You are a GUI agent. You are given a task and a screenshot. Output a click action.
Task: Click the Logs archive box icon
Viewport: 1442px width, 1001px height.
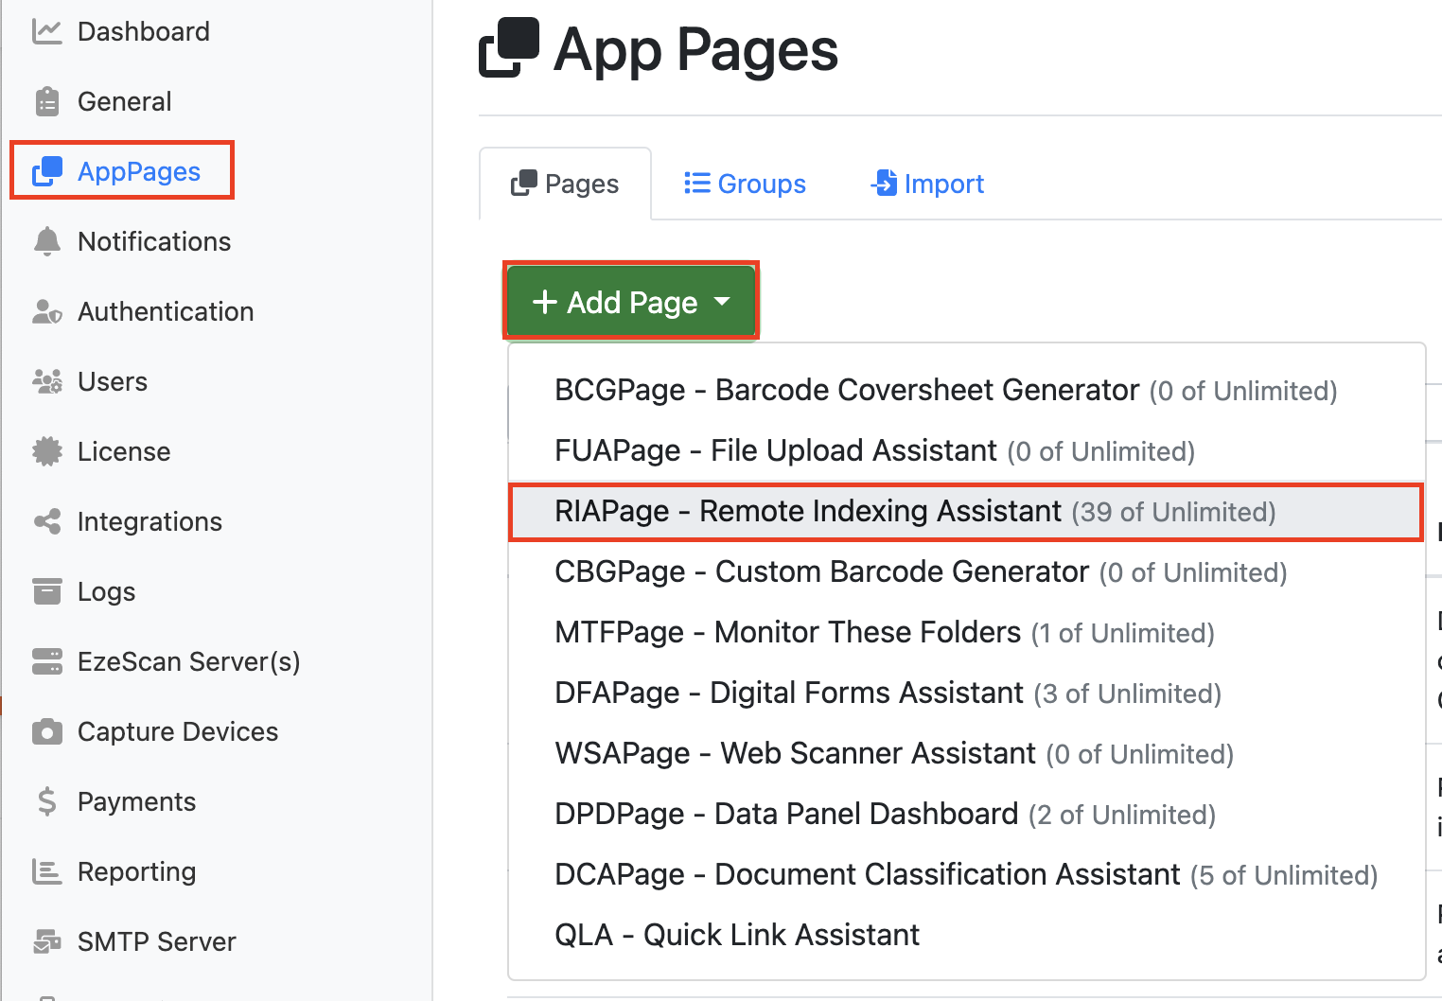(46, 591)
